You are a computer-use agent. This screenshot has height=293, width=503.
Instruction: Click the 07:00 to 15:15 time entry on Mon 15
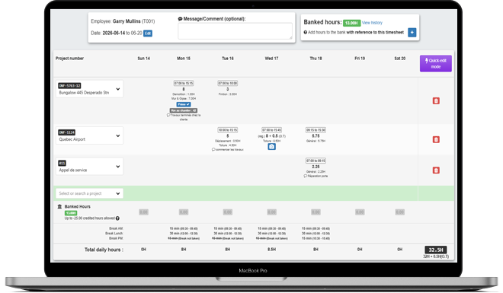(184, 83)
